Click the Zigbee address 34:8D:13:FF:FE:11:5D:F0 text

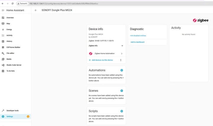104,41
